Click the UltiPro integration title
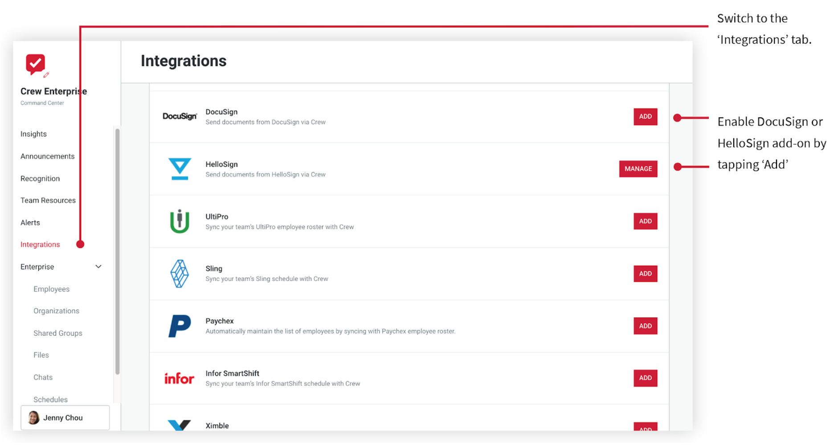This screenshot has height=446, width=834. point(217,217)
